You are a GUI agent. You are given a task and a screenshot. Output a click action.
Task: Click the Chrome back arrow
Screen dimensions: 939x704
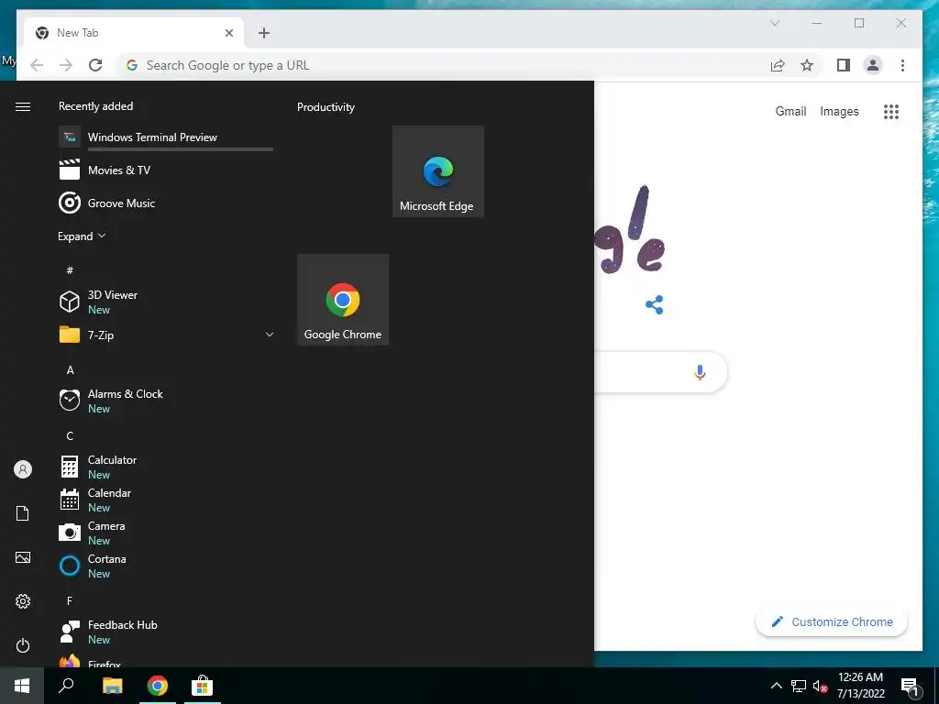(37, 65)
